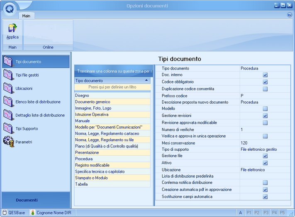Select the Main ribbon tab
295x217 pixels.
click(x=26, y=16)
